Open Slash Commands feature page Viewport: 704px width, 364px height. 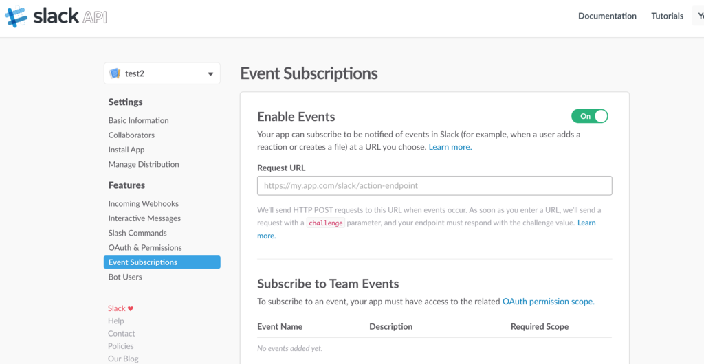pyautogui.click(x=137, y=233)
